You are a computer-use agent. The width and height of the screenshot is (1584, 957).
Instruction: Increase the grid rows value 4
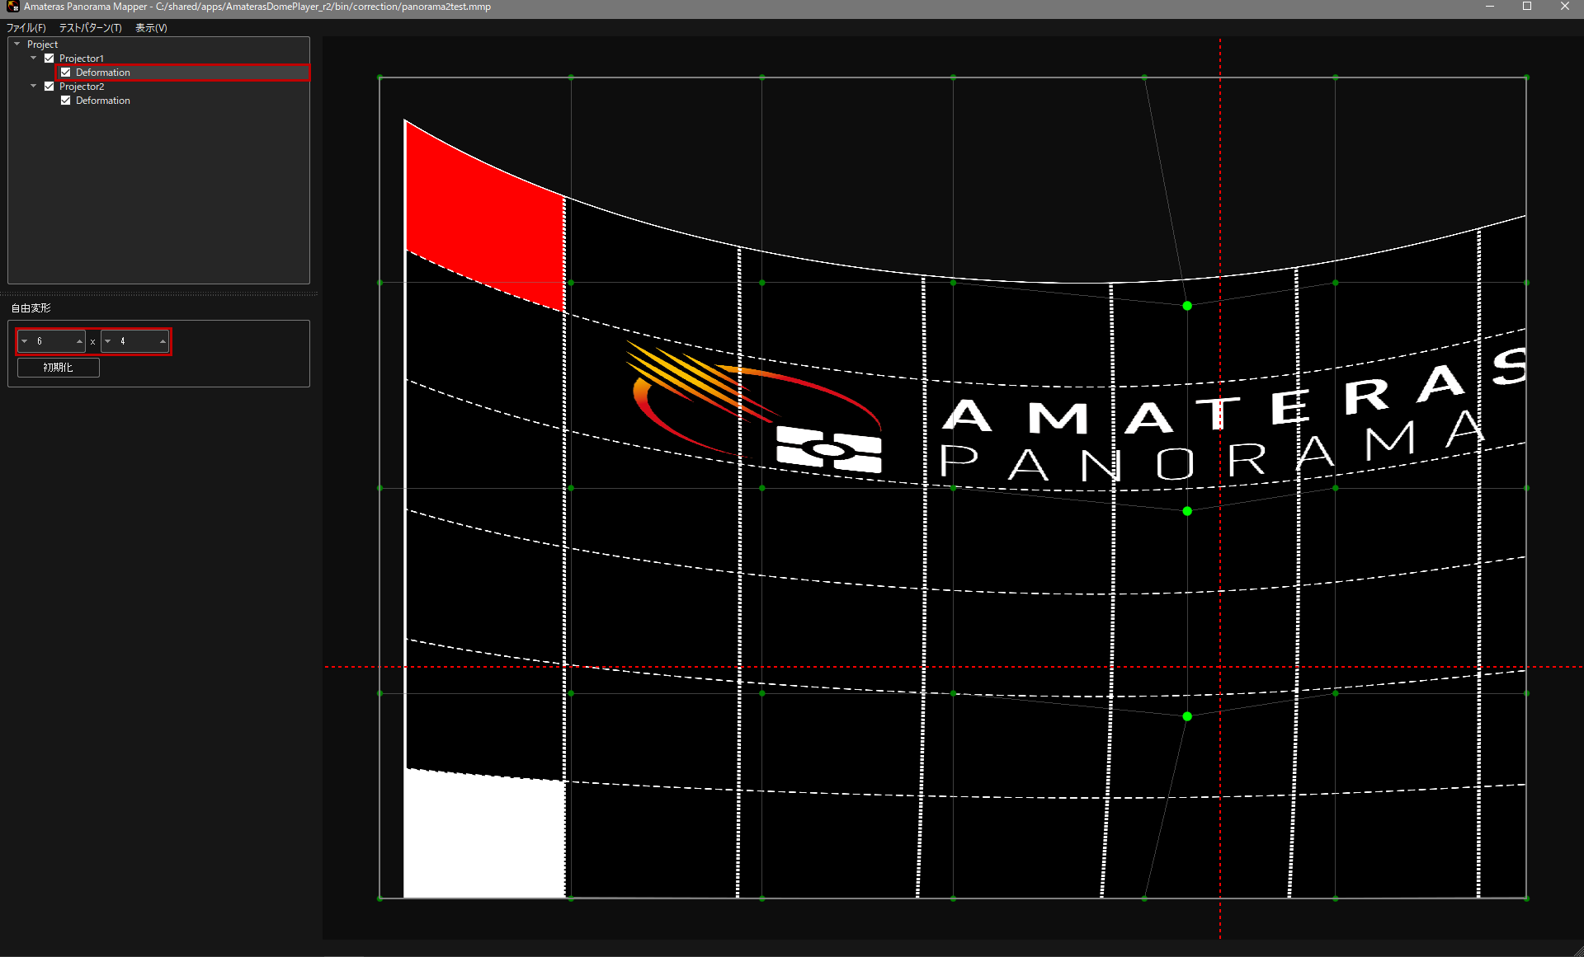click(x=163, y=341)
